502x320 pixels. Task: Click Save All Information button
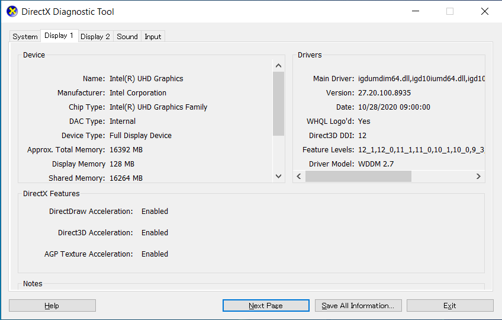coord(358,306)
